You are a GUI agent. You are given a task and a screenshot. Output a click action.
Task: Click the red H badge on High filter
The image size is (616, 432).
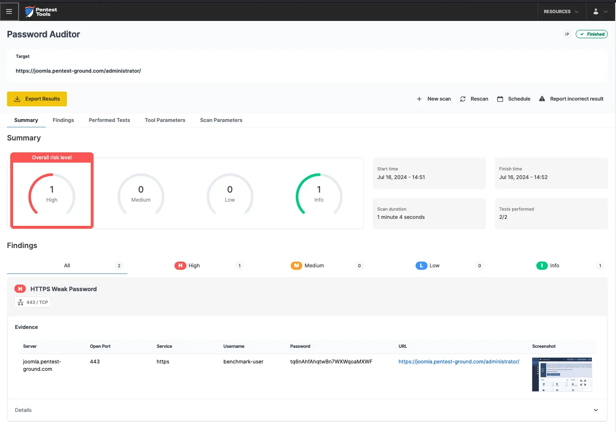tap(180, 266)
